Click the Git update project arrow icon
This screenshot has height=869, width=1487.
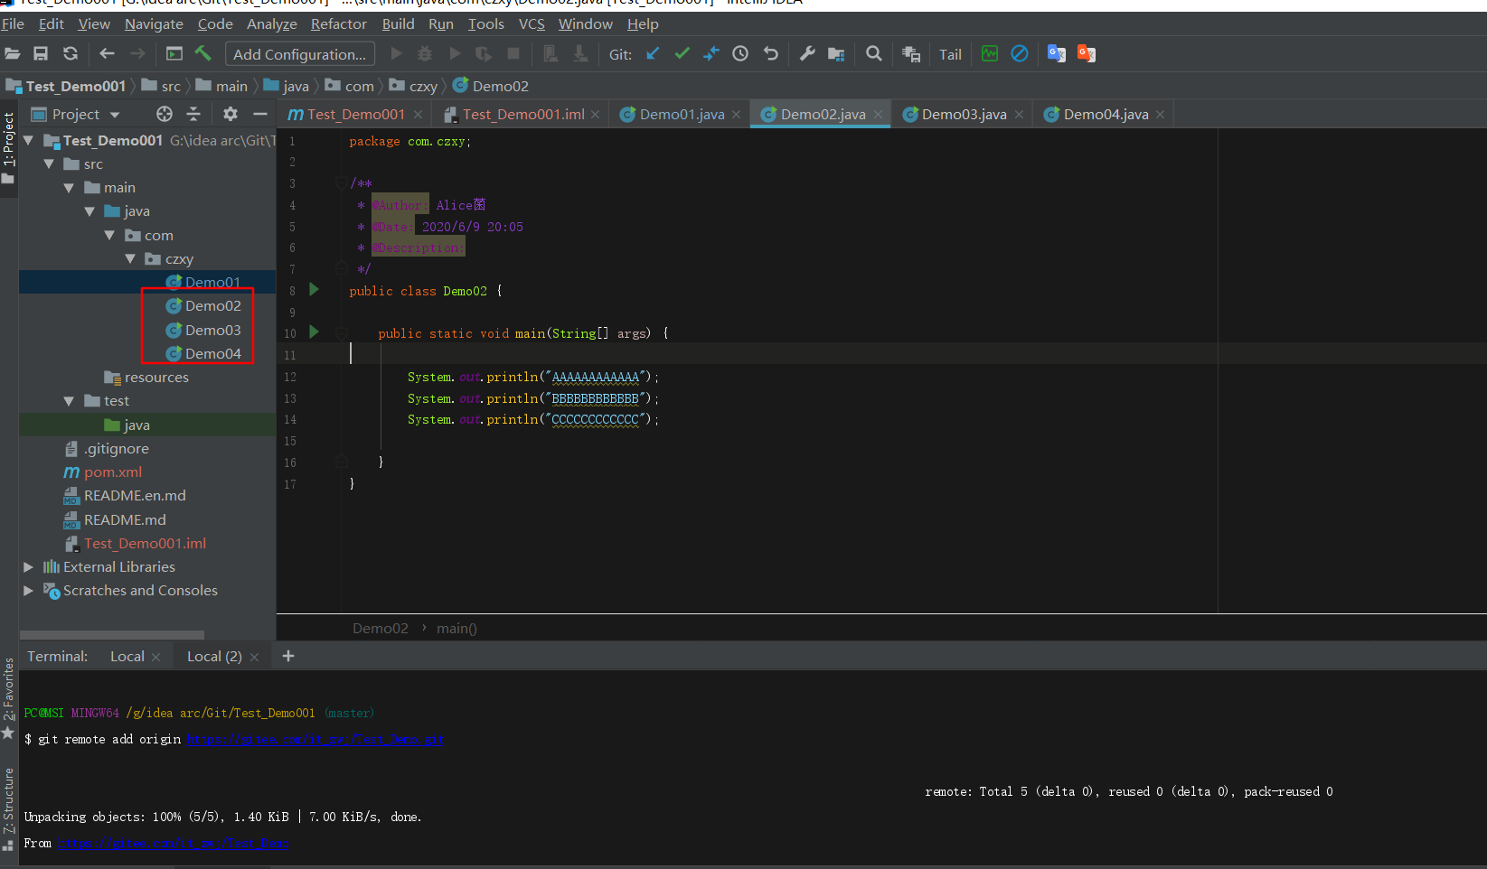click(x=653, y=54)
